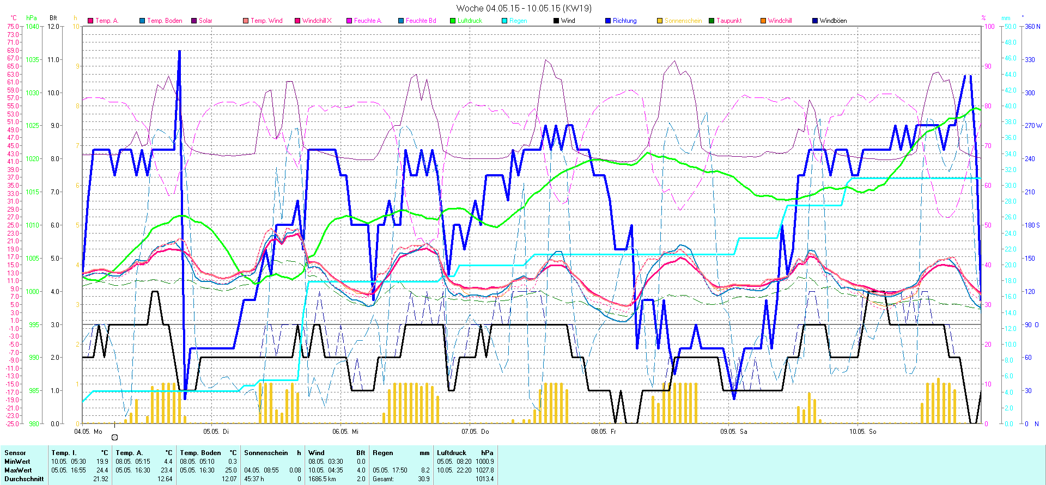
Task: Click the Luftdruck column header in table
Action: click(x=451, y=453)
